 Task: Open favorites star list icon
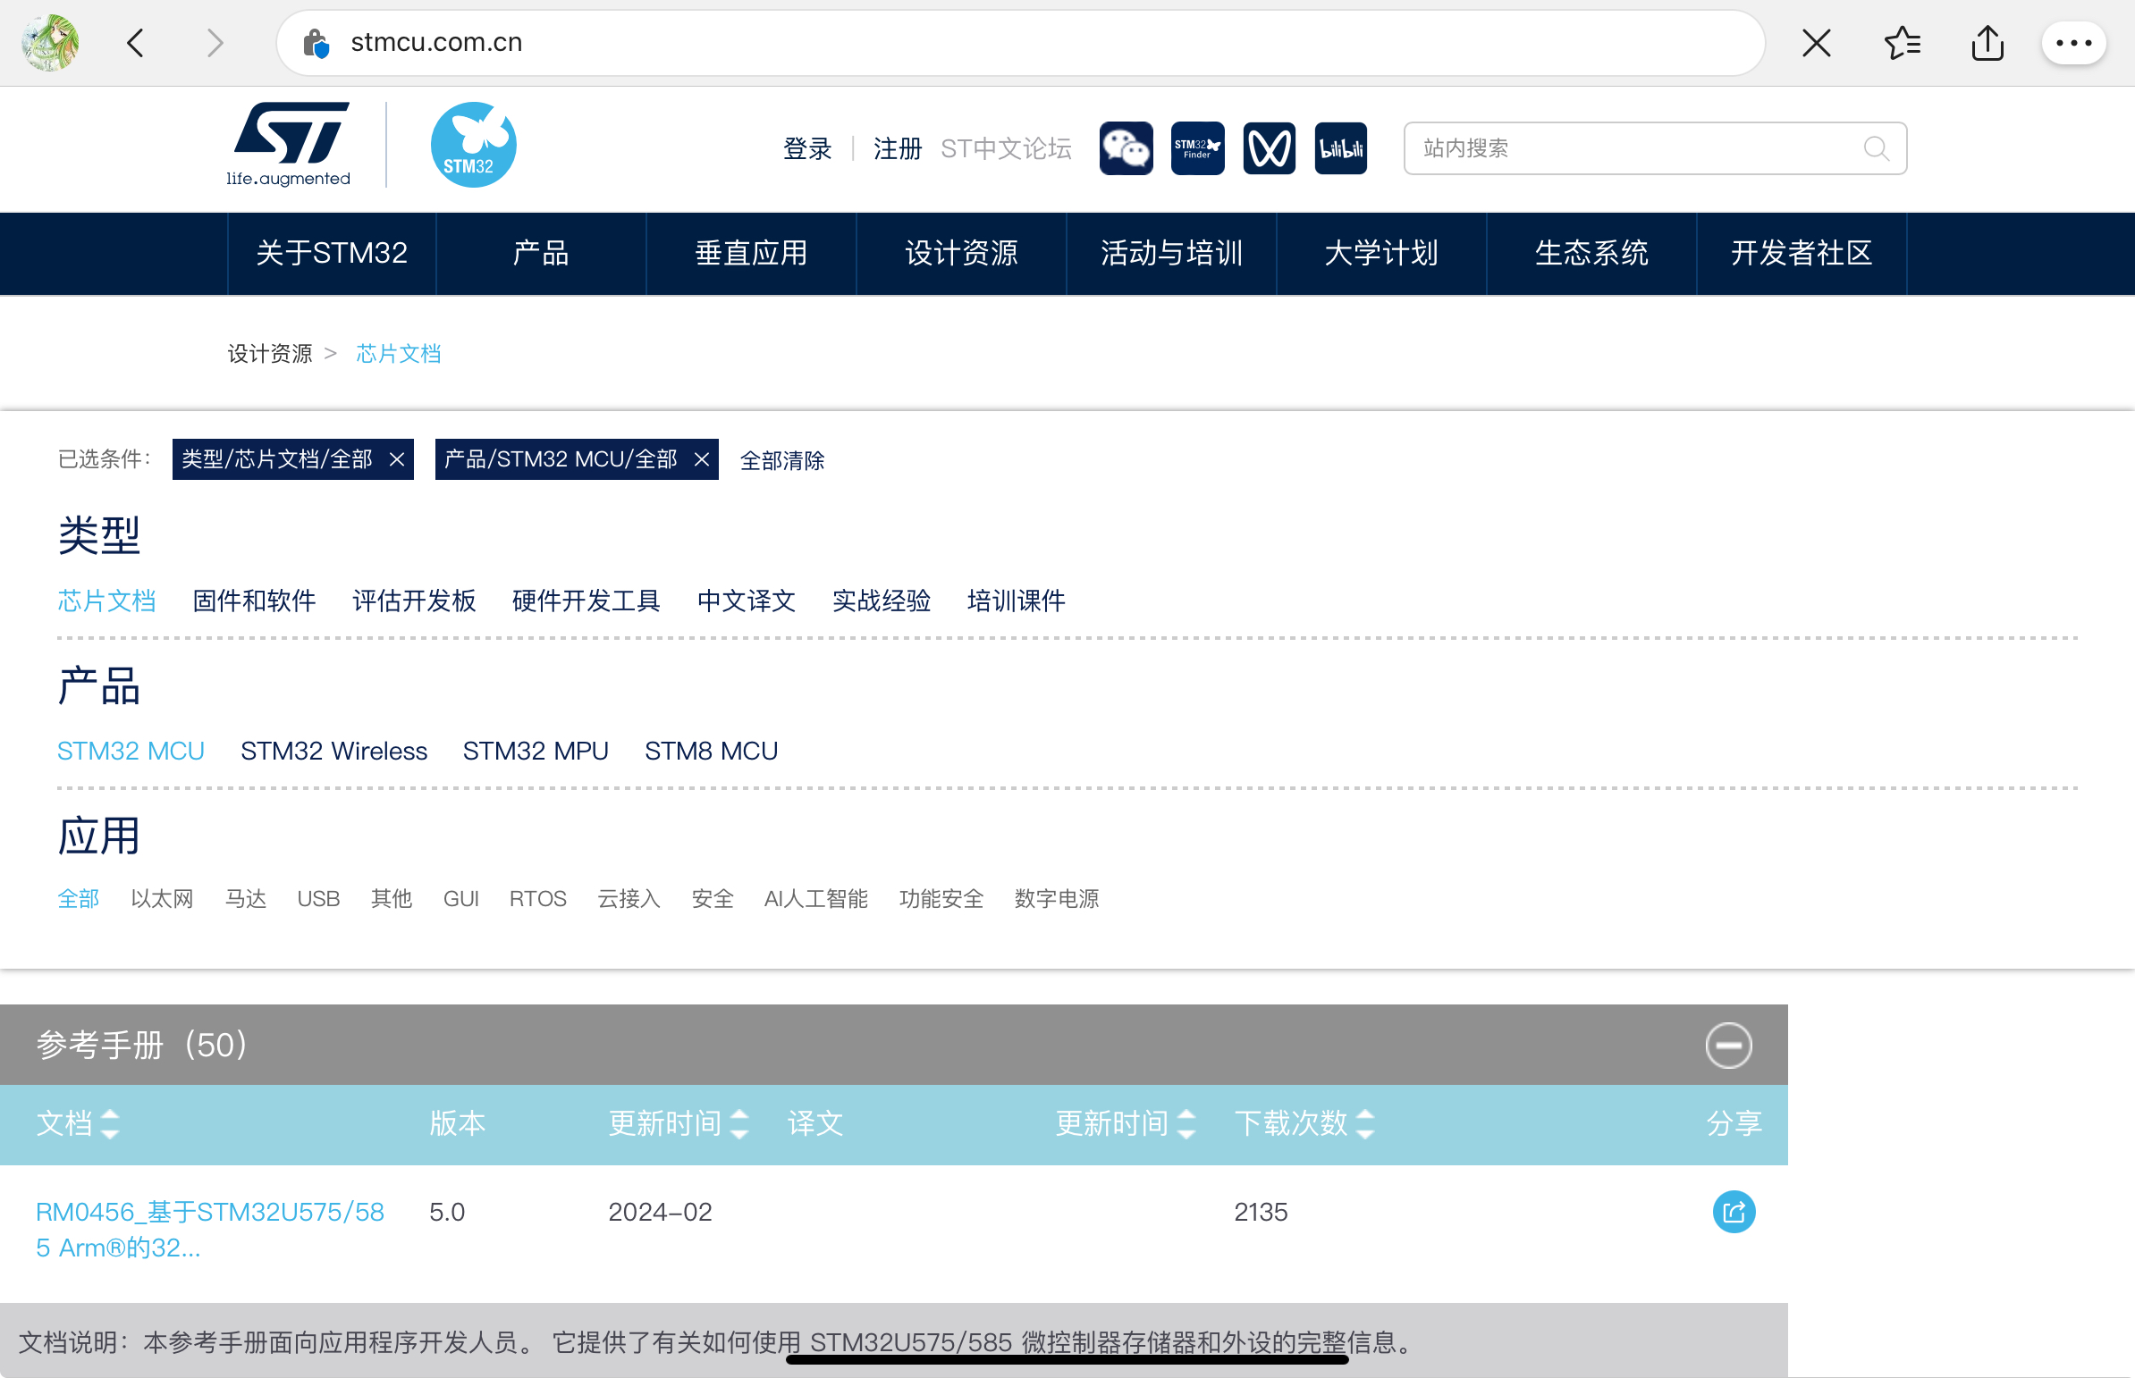pos(1902,43)
